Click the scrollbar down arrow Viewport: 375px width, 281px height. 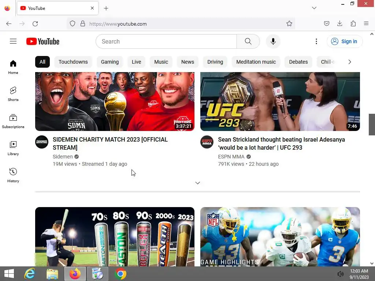(372, 263)
